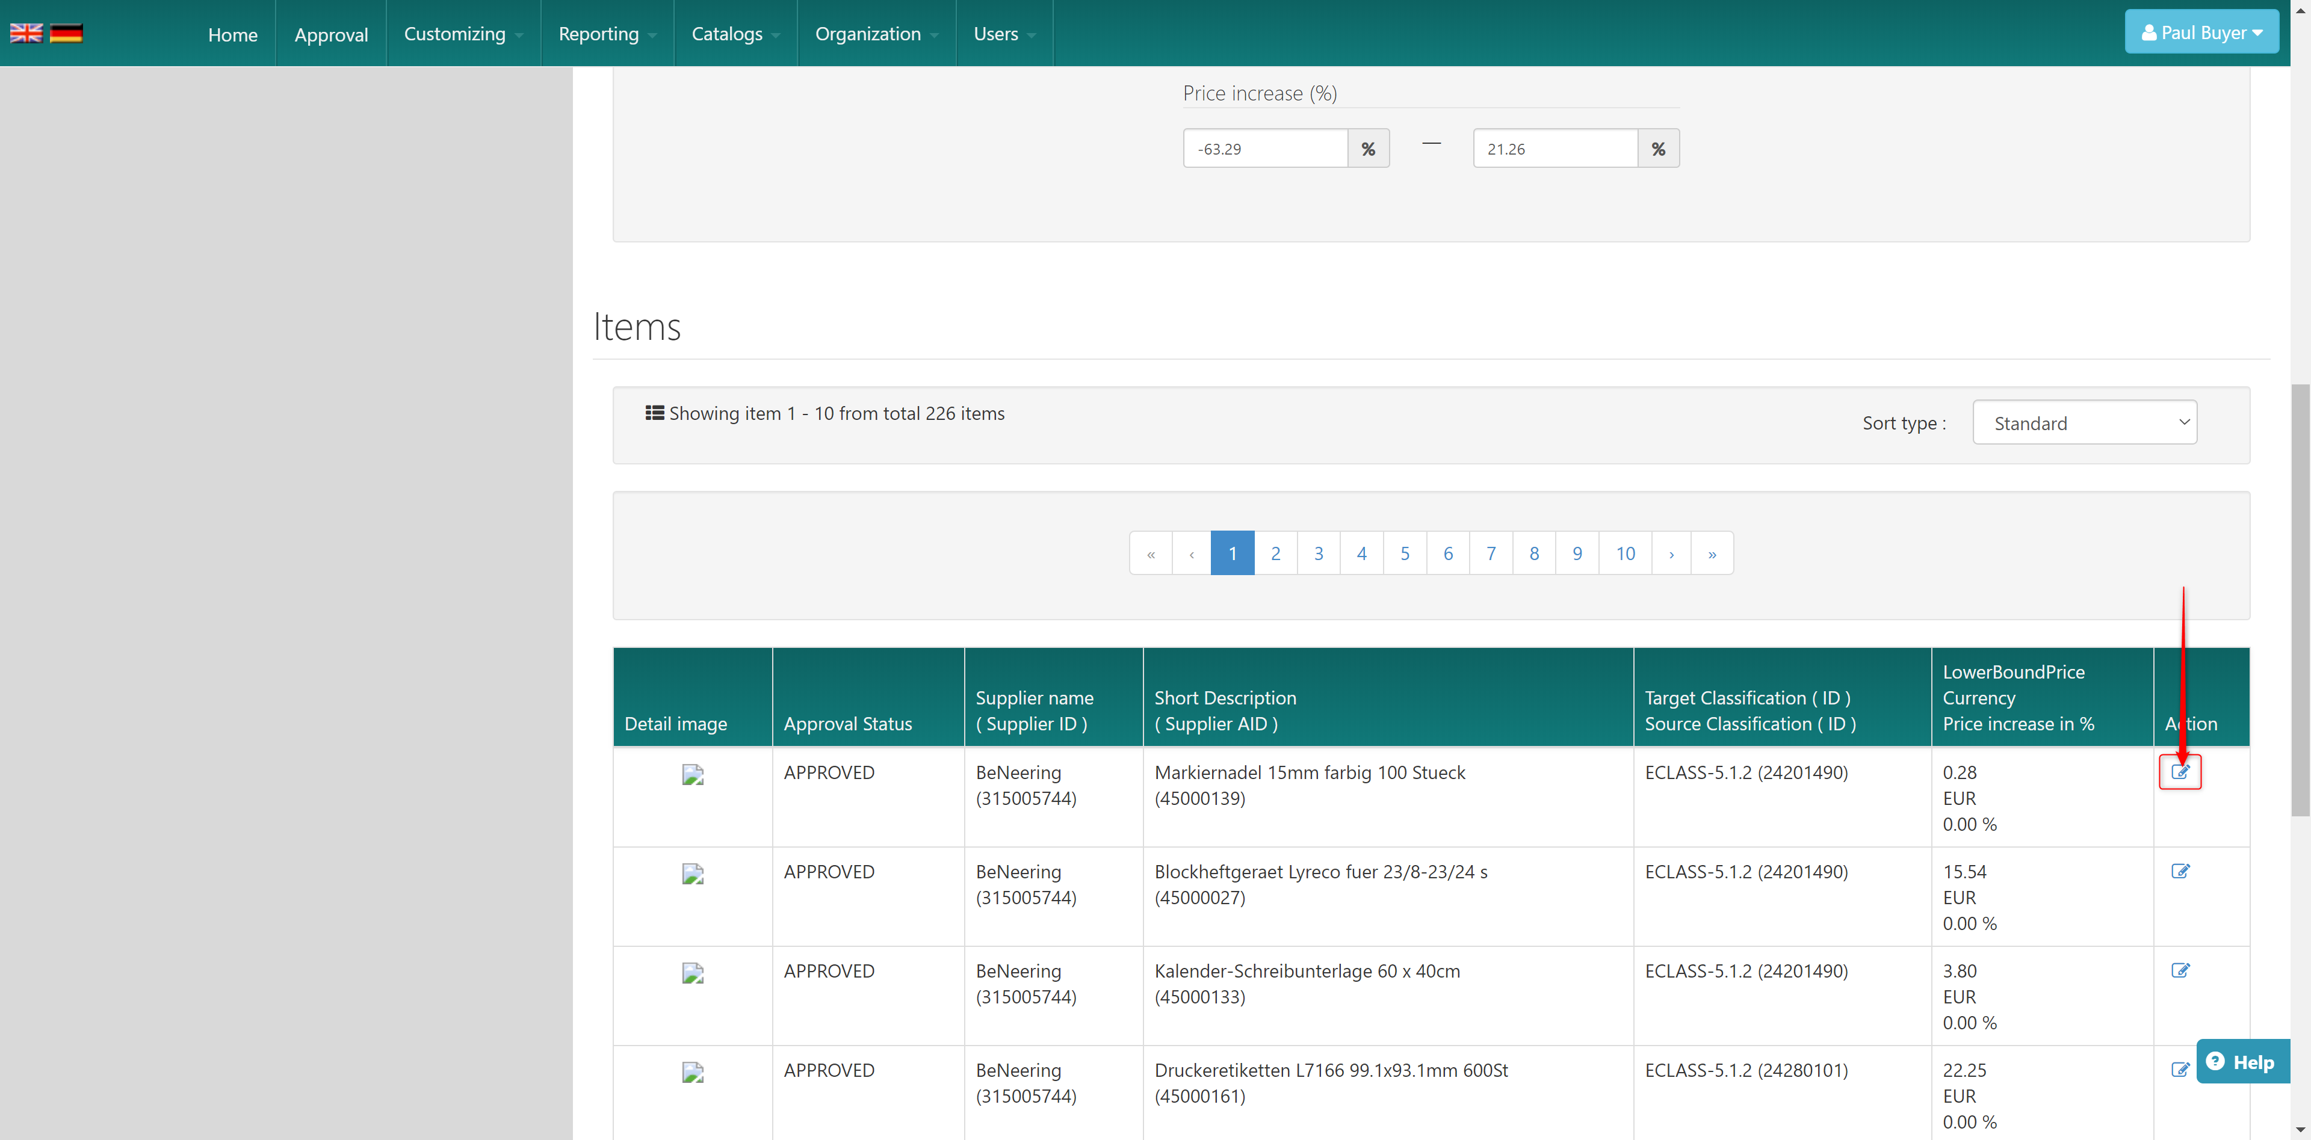The image size is (2311, 1140).
Task: Switch language to German via flag icon
Action: pyautogui.click(x=66, y=33)
